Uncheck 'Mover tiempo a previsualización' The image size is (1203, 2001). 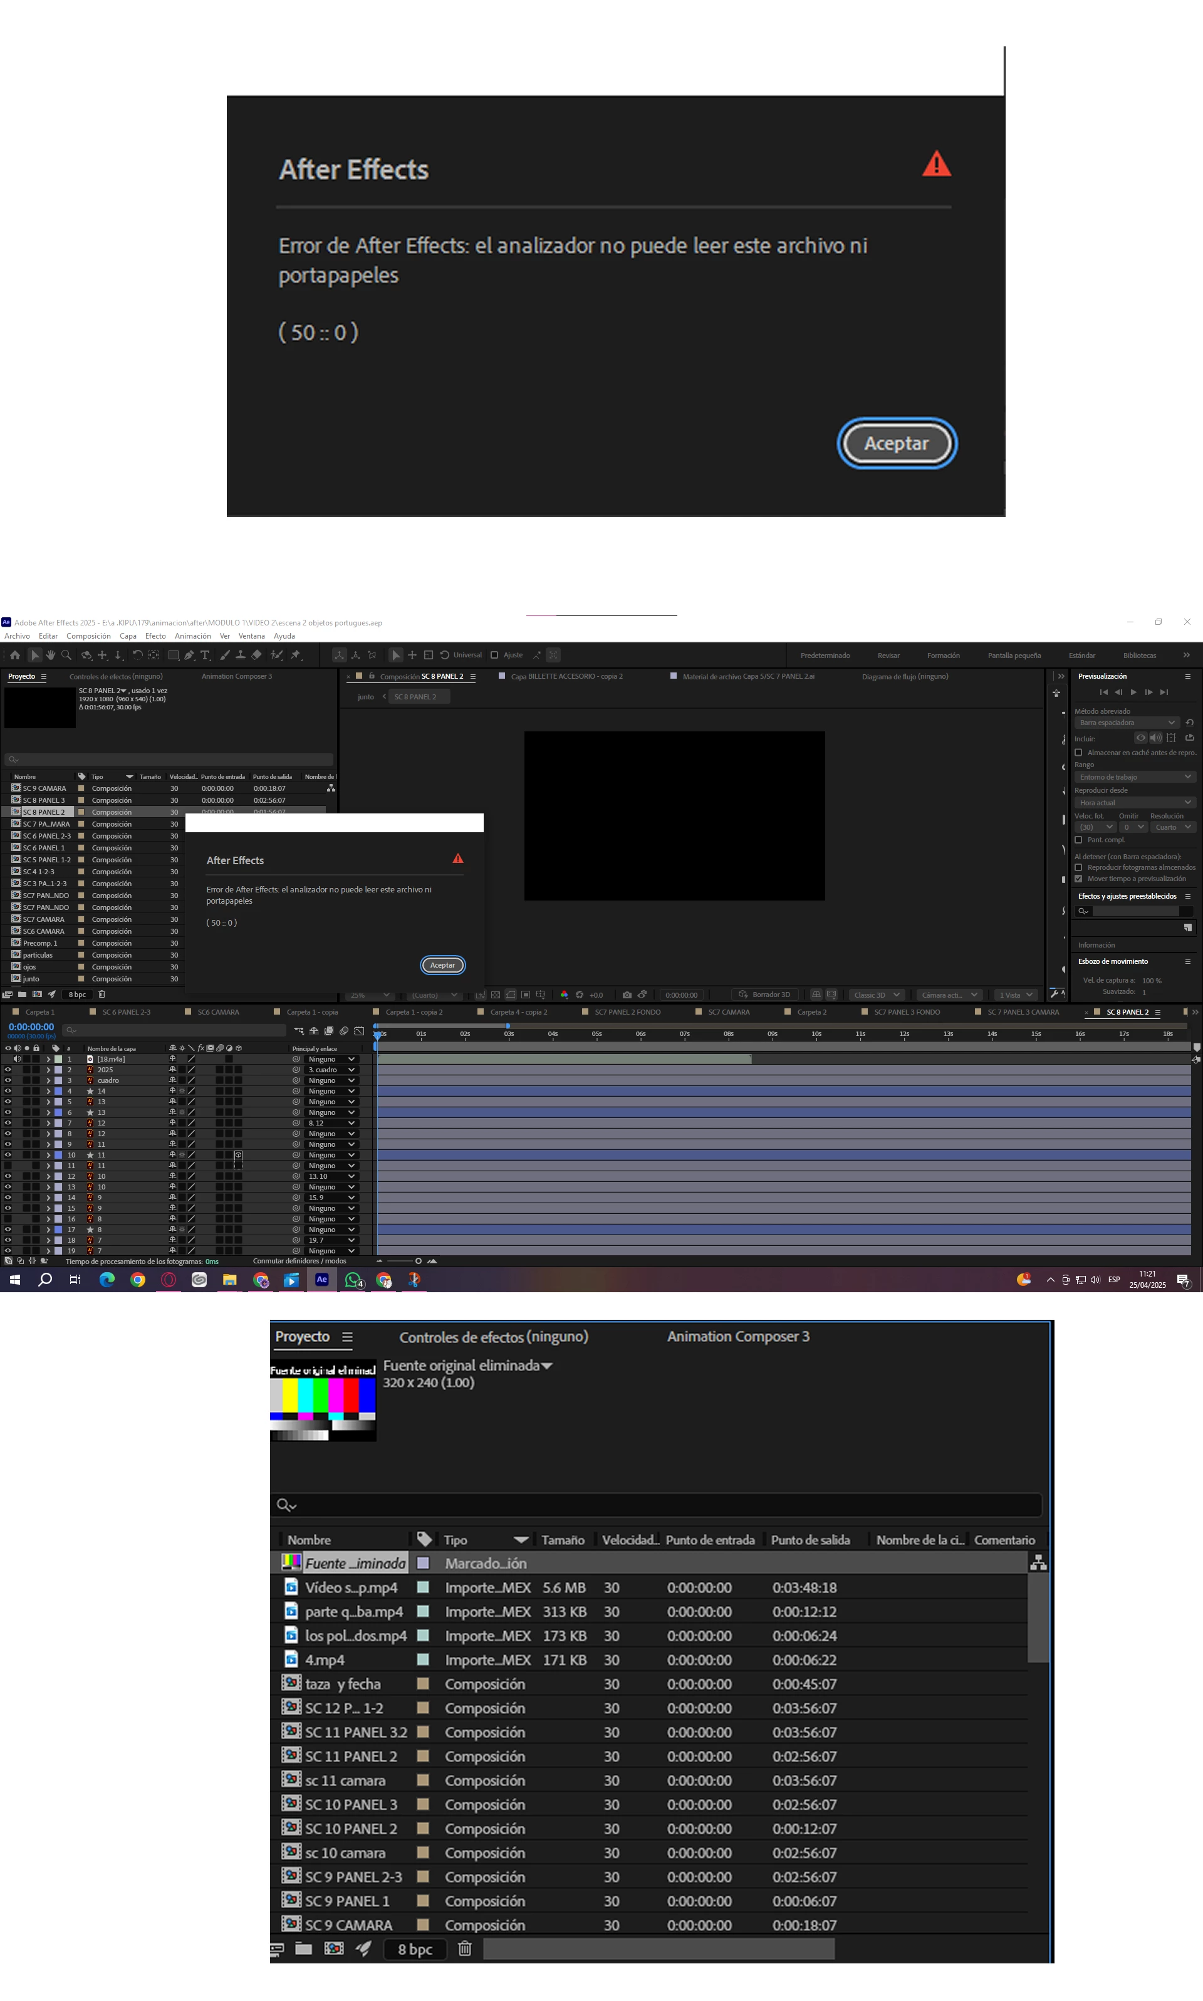pyautogui.click(x=1078, y=879)
